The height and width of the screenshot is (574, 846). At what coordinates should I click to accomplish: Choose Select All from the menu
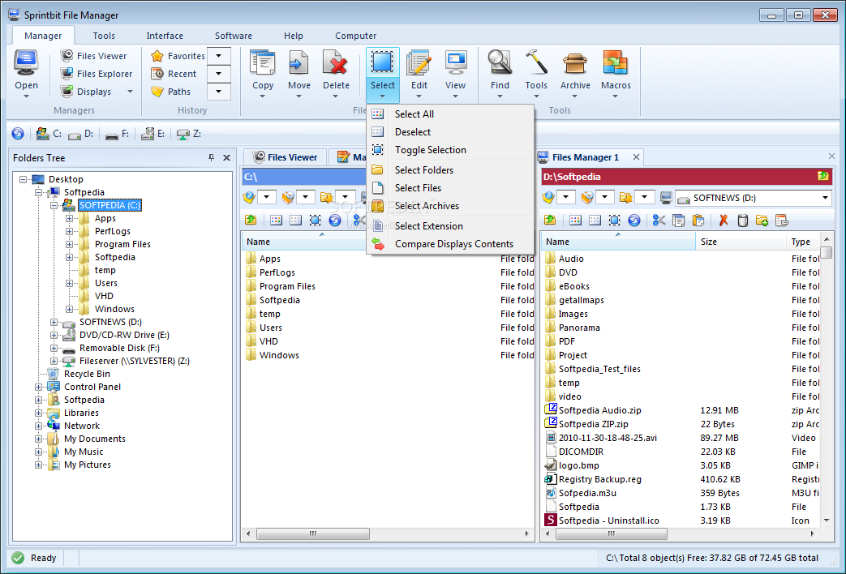450,114
